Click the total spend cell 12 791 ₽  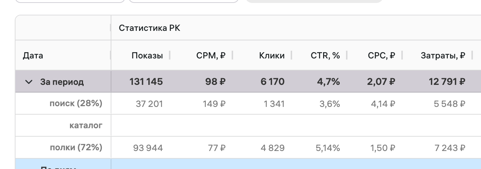click(x=447, y=82)
